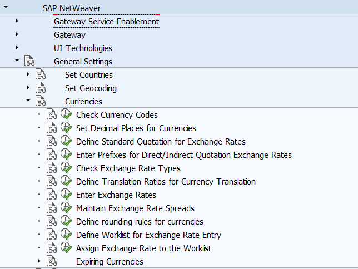Select Define rounding rules for currencies text
Viewport: 358px width, 269px height.
140,222
